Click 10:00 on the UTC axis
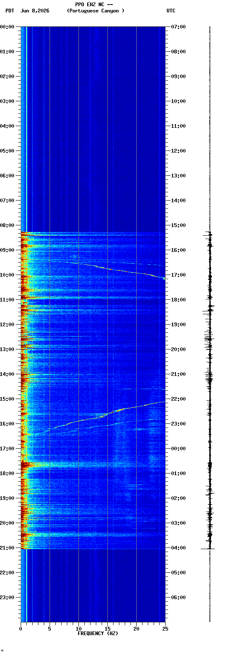Viewport: 228px width, 655px height. point(178,101)
